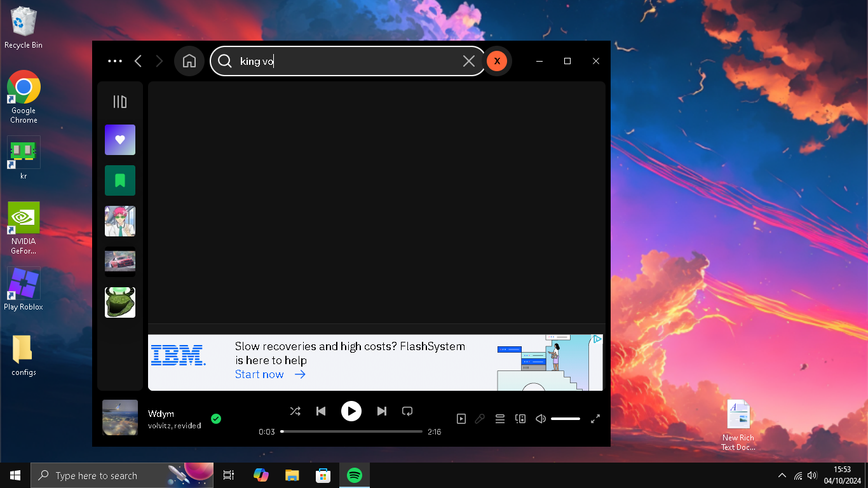Mute the volume speaker icon
The image size is (868, 488).
541,419
